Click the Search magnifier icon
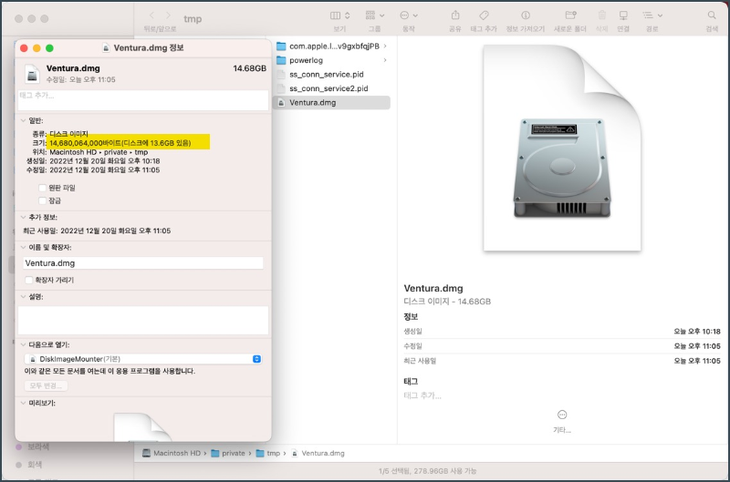 click(x=712, y=15)
